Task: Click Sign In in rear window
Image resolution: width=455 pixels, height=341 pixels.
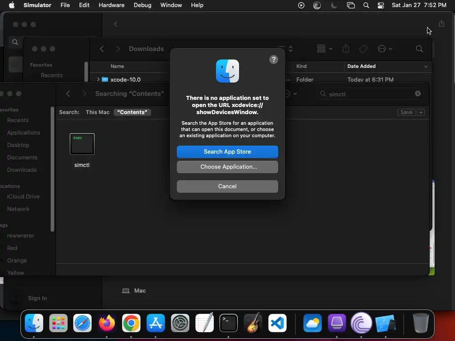Action: point(37,298)
